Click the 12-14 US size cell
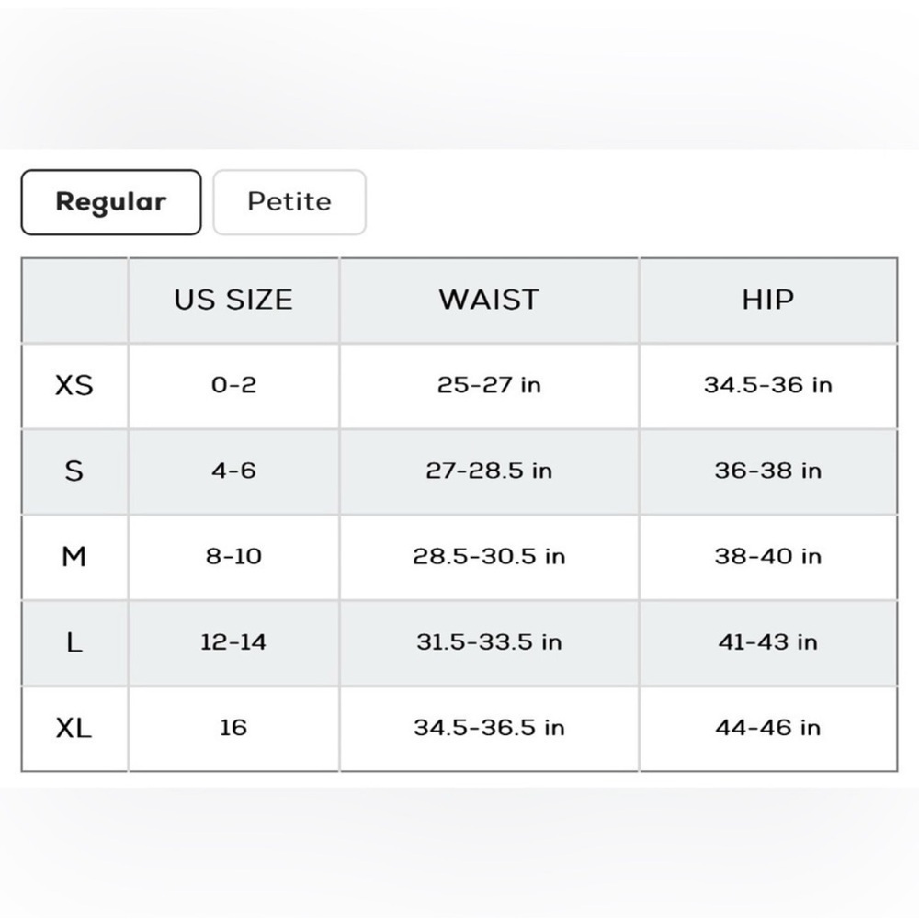The height and width of the screenshot is (919, 919). pos(233,643)
